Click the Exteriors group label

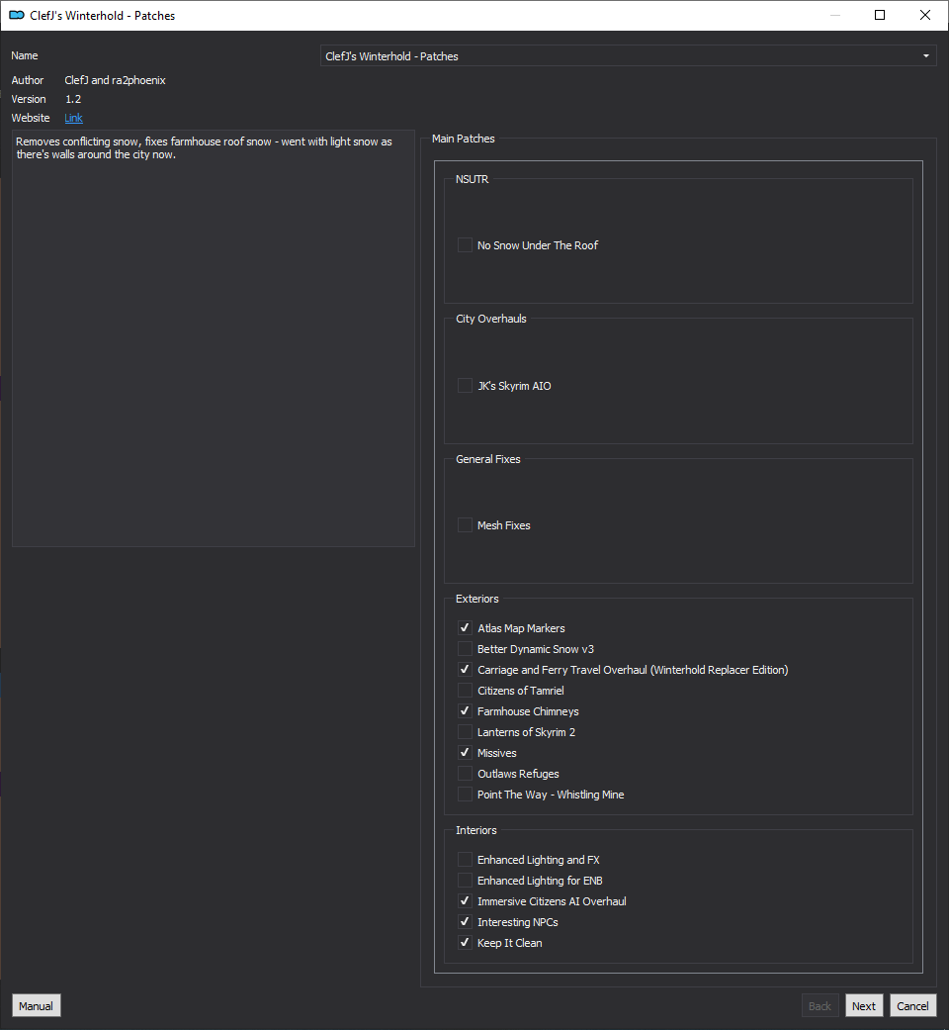(x=477, y=599)
